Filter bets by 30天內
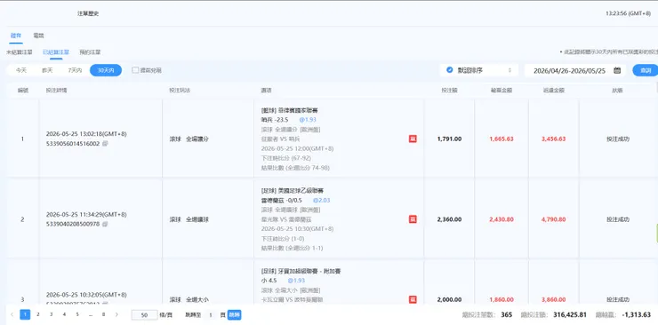 pos(106,70)
